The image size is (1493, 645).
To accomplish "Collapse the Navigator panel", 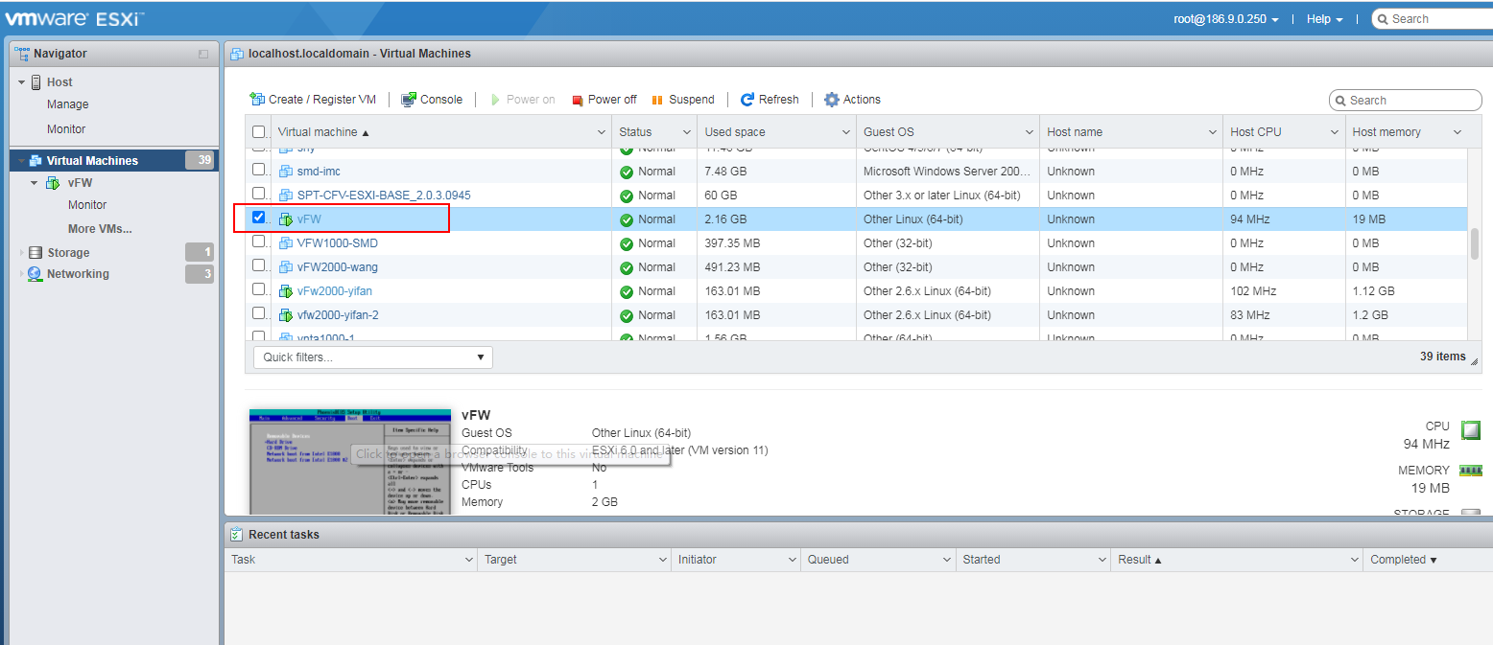I will coord(203,54).
